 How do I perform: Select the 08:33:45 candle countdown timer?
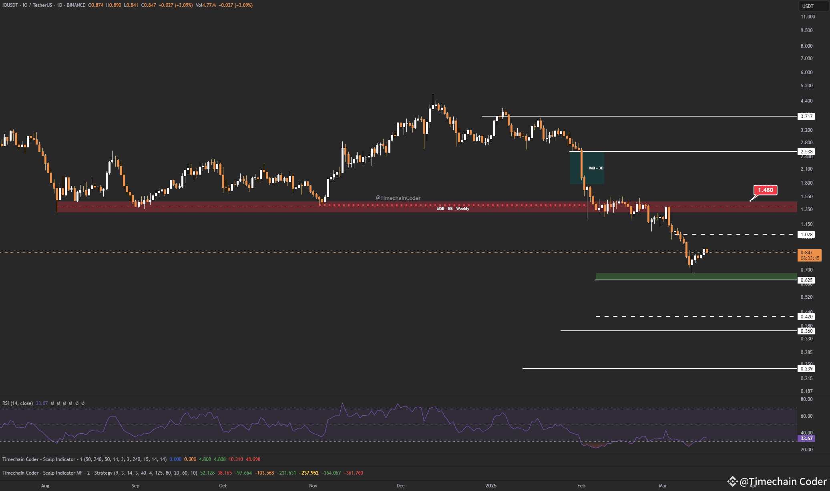pos(810,258)
